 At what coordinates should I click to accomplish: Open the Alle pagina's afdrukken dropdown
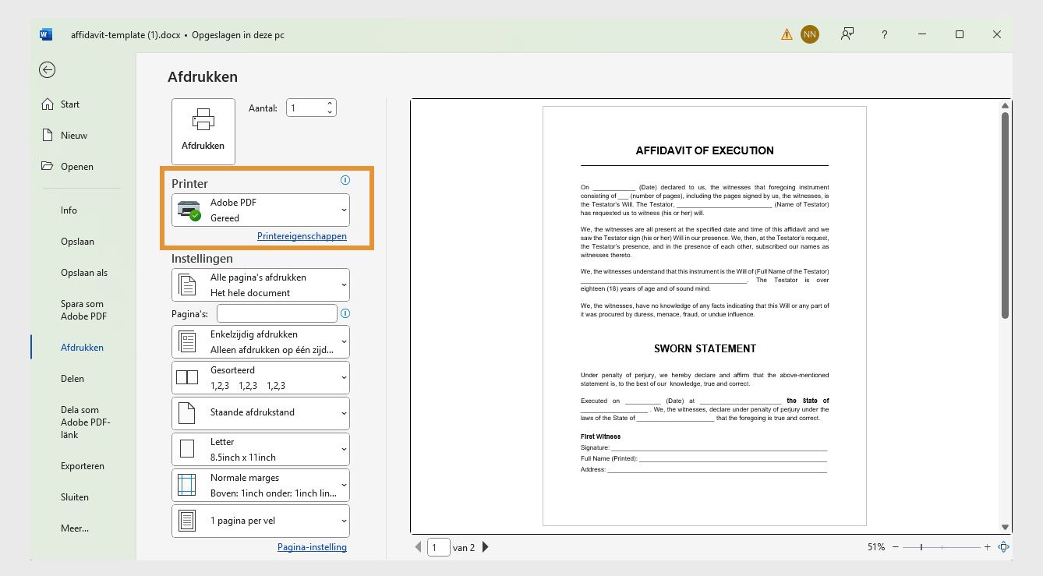click(260, 284)
